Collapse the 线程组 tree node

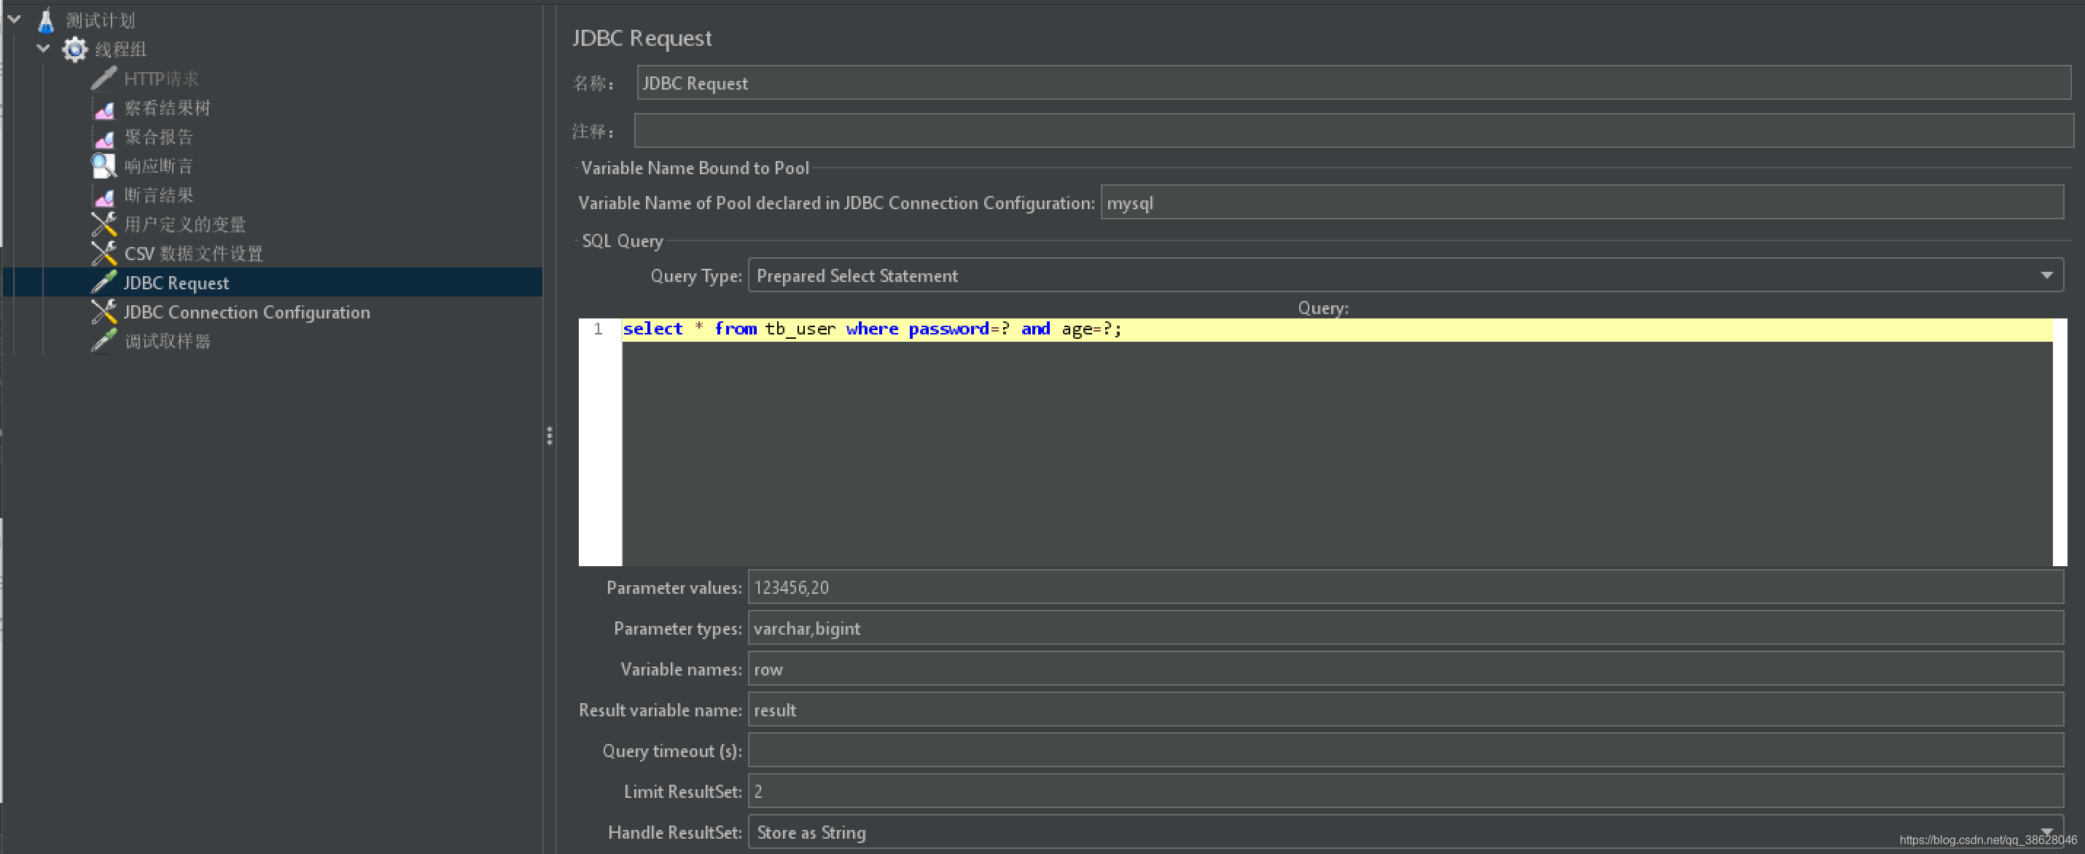pos(44,49)
